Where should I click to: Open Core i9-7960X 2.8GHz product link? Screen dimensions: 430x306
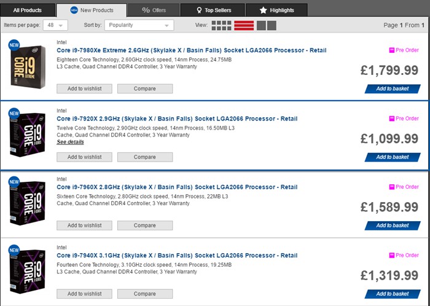coord(177,187)
